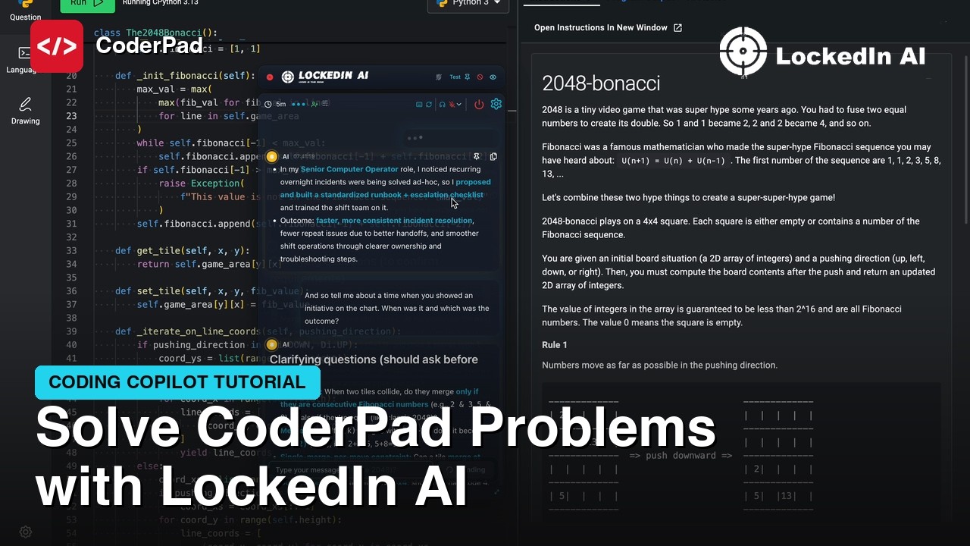Click the screen capture window icon in LockedIn toolbar
Viewport: 970px width, 546px height.
[x=419, y=104]
